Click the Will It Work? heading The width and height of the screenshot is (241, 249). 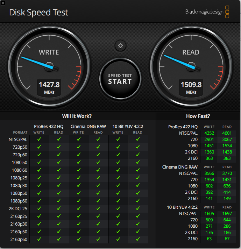[77, 116]
